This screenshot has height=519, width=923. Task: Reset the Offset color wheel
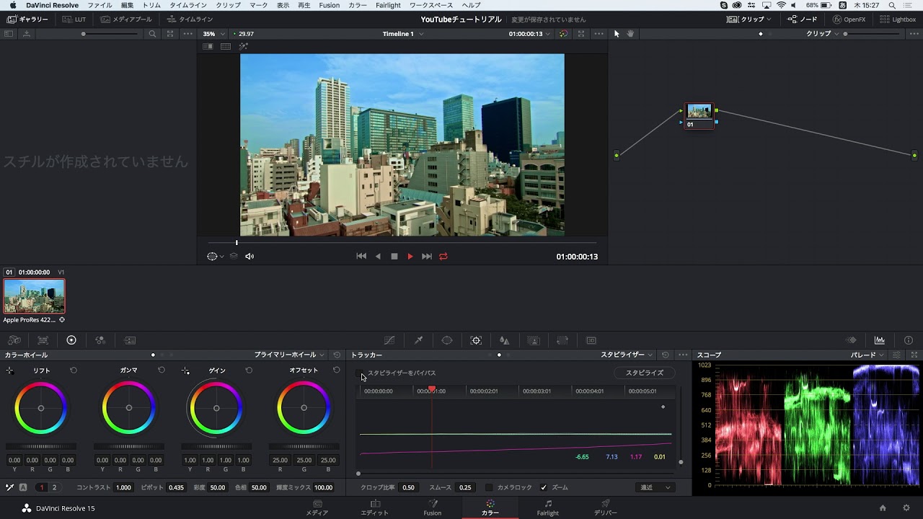[336, 370]
